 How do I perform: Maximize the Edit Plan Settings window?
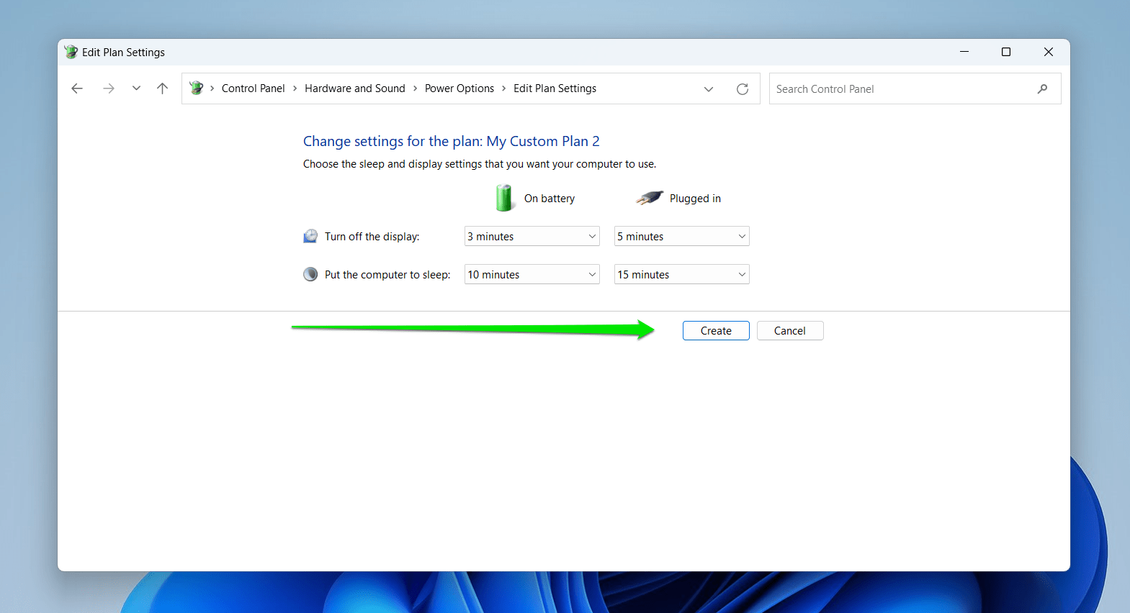coord(1006,52)
